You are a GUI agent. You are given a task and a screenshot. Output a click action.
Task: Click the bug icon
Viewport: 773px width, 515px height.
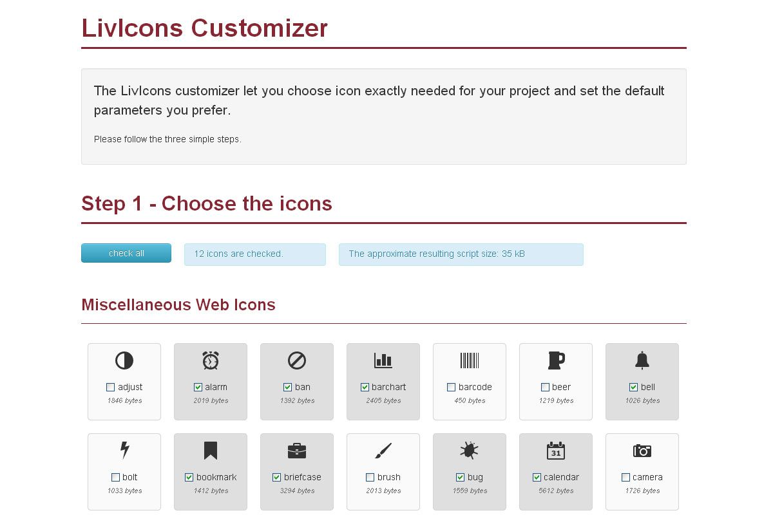pos(469,451)
